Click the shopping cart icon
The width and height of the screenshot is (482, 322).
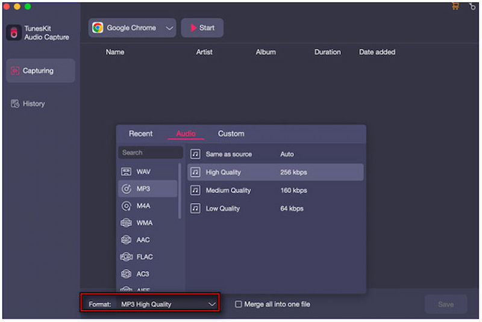click(x=455, y=6)
